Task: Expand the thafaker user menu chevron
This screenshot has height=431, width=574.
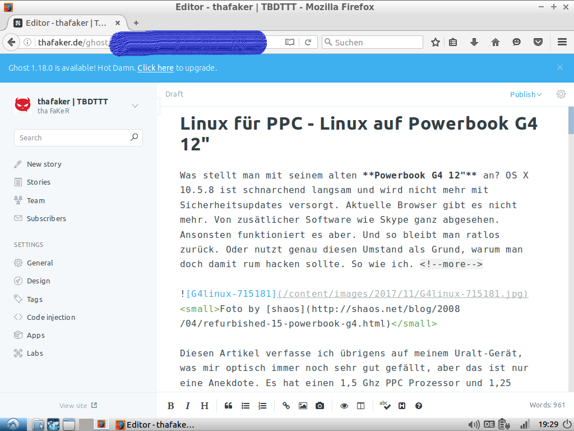Action: (x=135, y=106)
